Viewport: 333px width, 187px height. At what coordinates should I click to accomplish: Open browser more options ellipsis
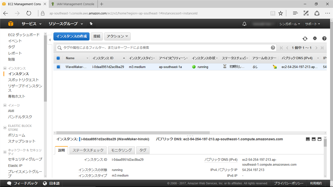[x=327, y=13]
